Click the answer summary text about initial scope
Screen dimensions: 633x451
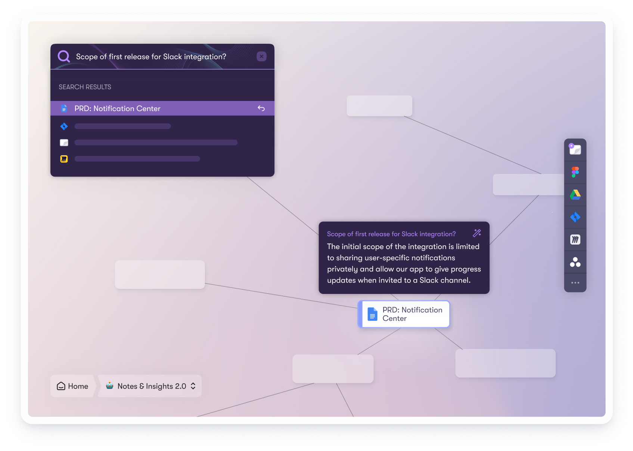404,263
